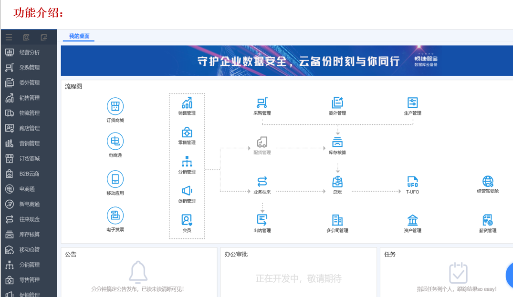The image size is (513, 297).
Task: Launch 薪资管理 from the flowchart
Action: click(x=487, y=220)
